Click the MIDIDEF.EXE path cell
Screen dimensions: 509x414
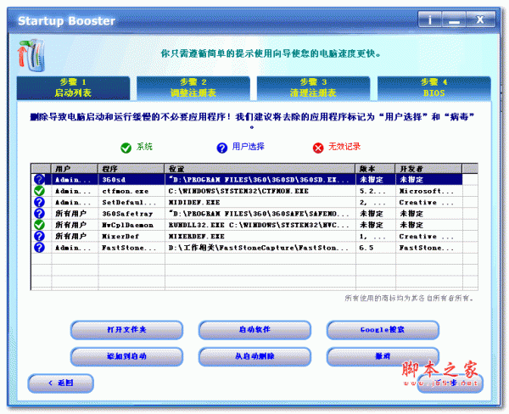tap(260, 202)
